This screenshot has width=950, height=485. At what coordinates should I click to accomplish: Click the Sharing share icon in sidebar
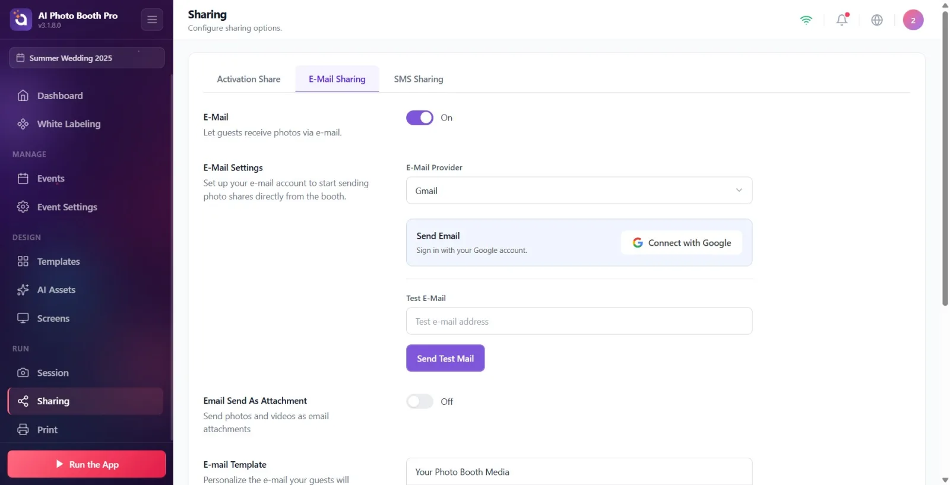click(x=23, y=401)
